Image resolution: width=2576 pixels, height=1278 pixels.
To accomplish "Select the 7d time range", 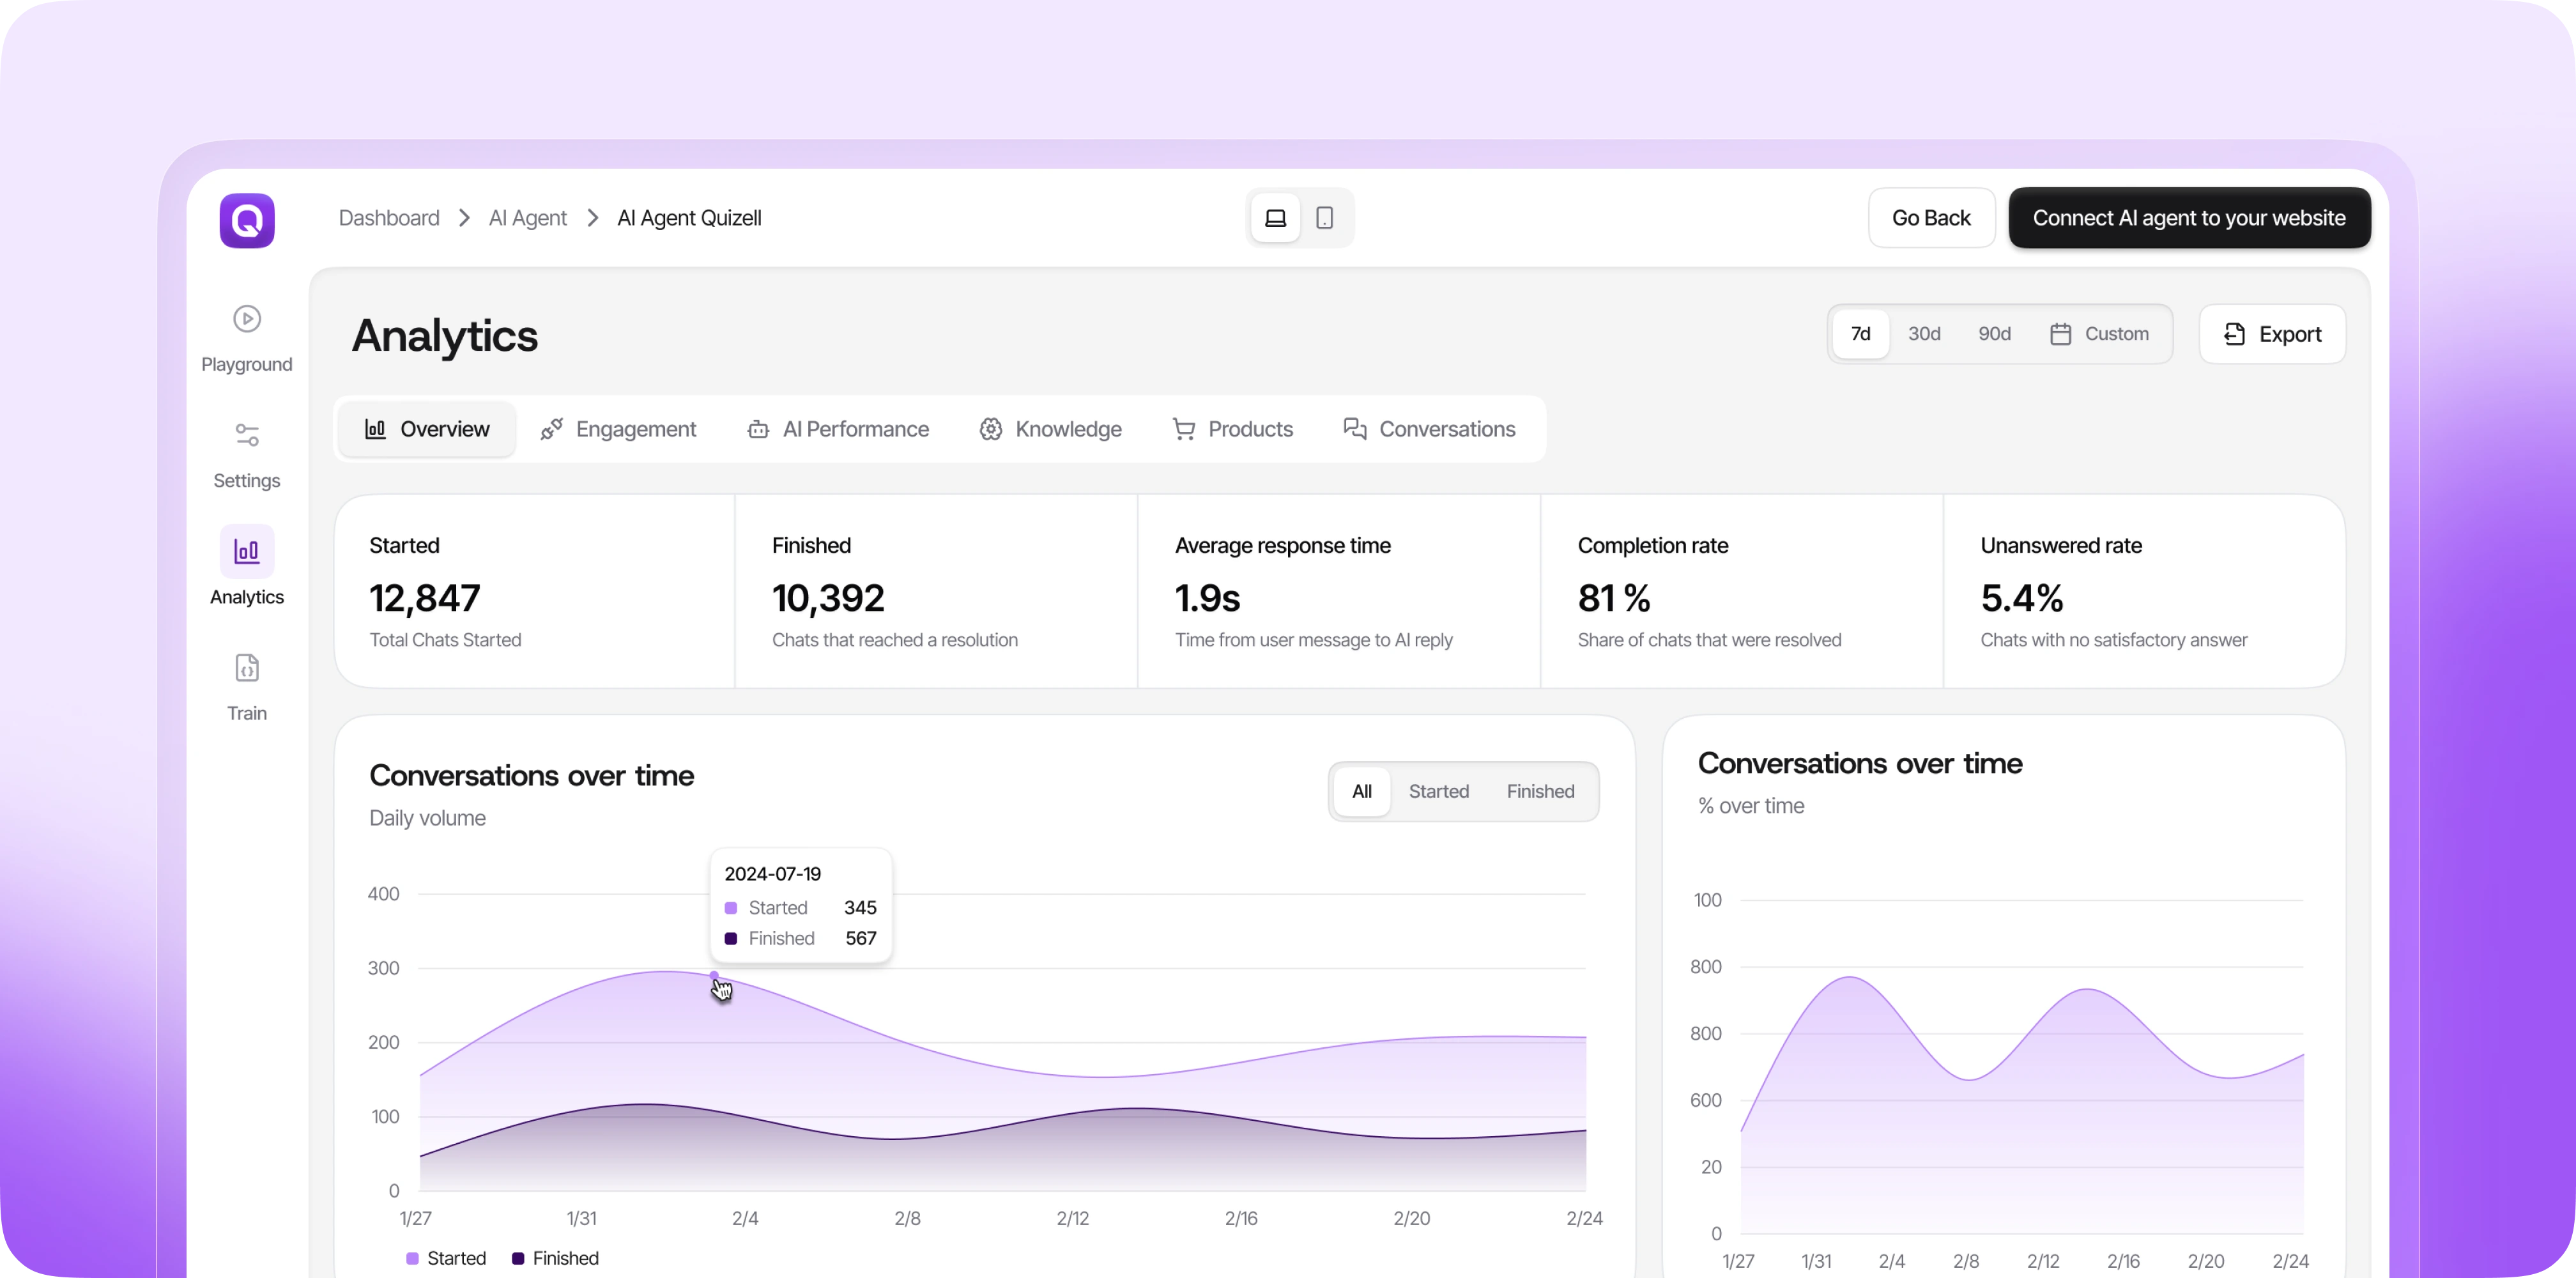I will click(1861, 334).
